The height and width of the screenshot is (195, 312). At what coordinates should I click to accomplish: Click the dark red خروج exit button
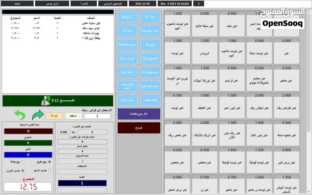coord(139,128)
